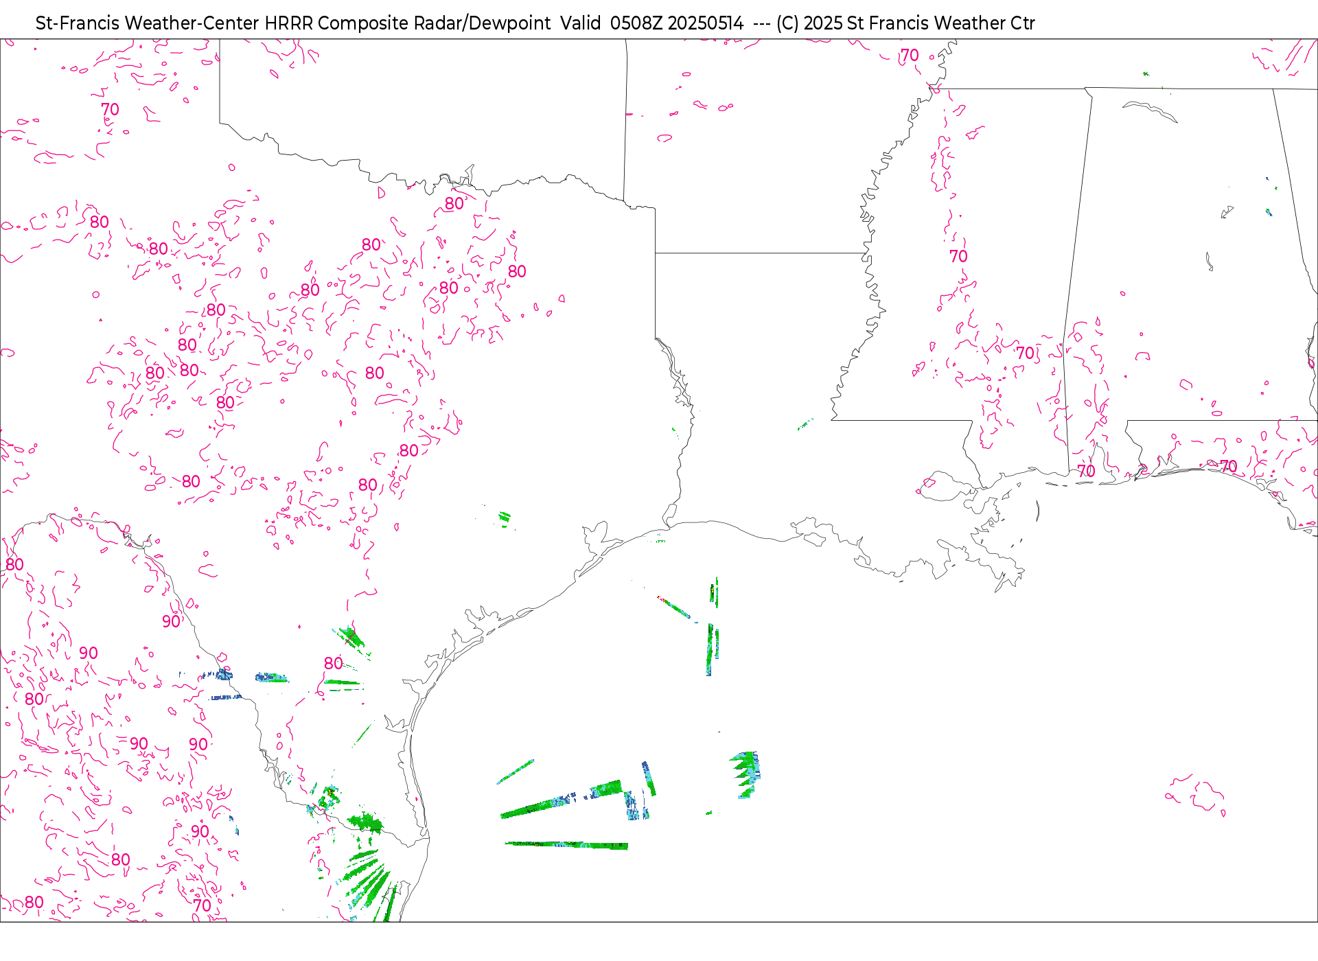Click the 'St-Francis Weather-Center' name starting the title

[148, 23]
